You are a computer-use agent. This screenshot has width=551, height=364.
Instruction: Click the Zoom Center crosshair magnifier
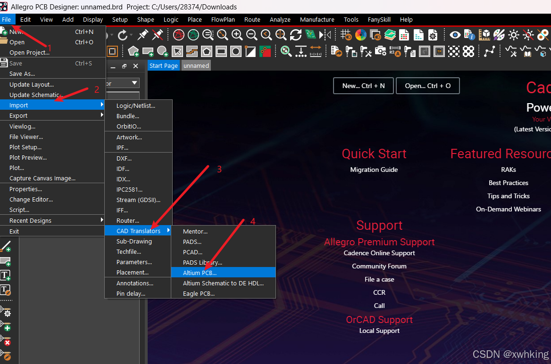pos(281,35)
